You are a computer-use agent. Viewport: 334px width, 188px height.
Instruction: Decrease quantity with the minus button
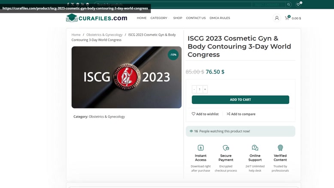[x=194, y=89]
